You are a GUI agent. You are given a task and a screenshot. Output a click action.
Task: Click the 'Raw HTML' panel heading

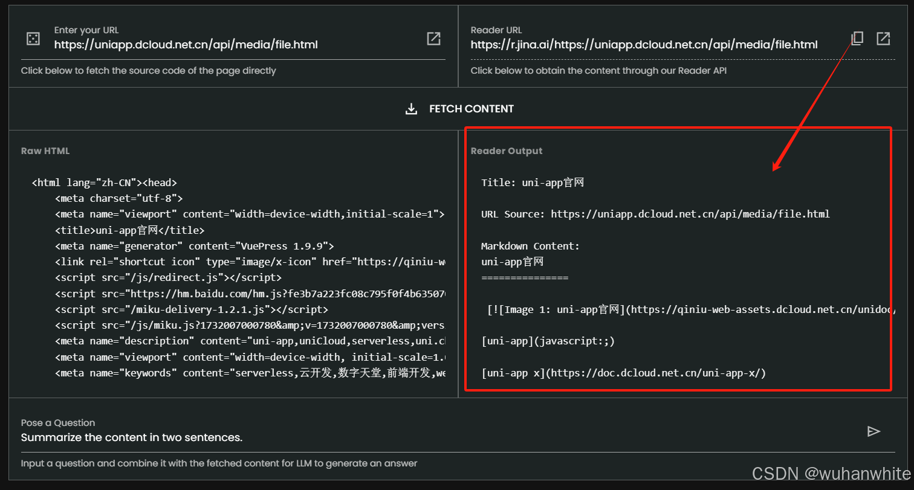click(45, 151)
